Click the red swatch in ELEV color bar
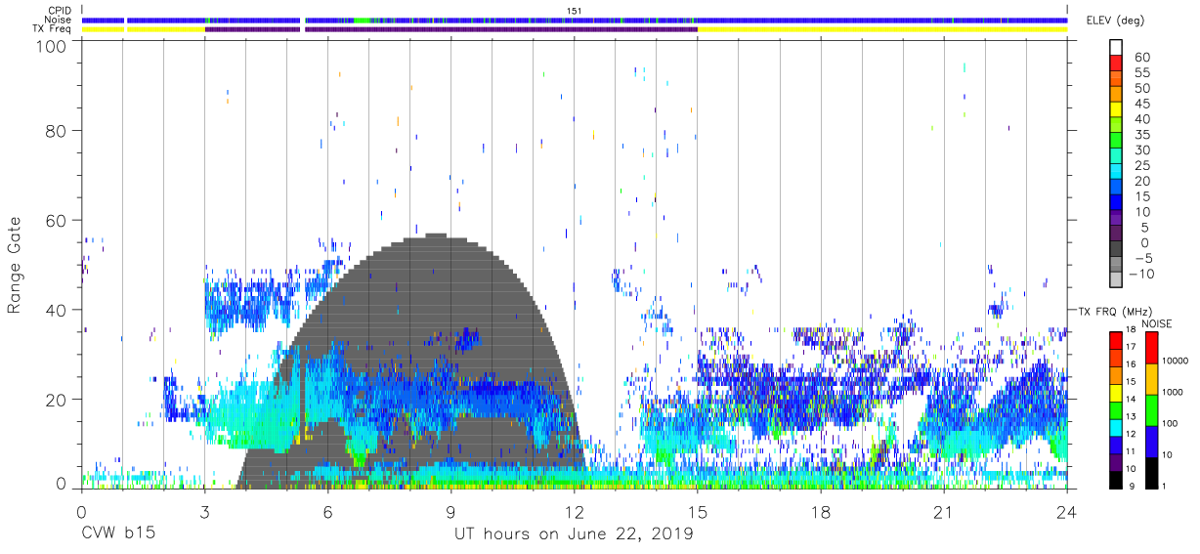This screenshot has width=1200, height=554. (1115, 64)
